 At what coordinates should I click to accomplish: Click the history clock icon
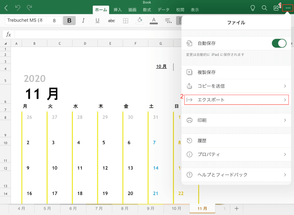coord(189,141)
